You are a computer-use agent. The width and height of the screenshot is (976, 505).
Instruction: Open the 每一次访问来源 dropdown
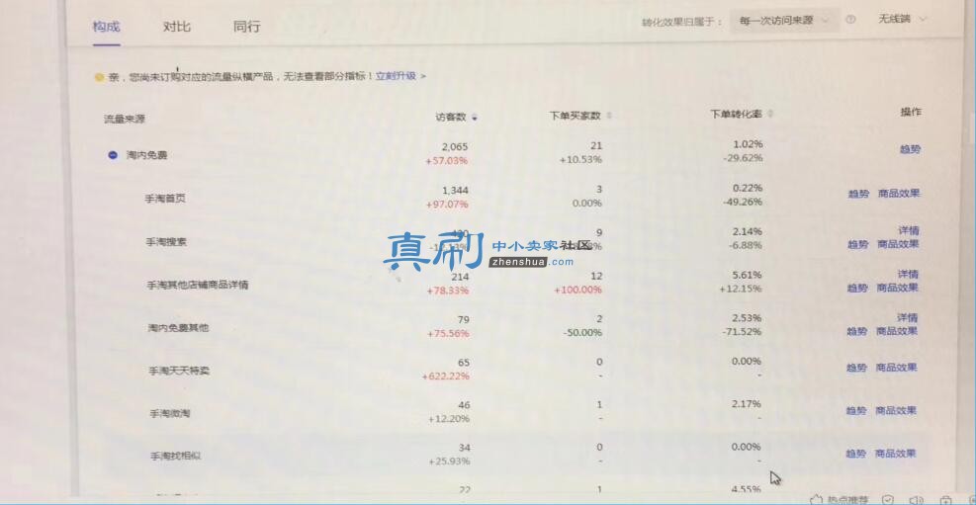784,20
